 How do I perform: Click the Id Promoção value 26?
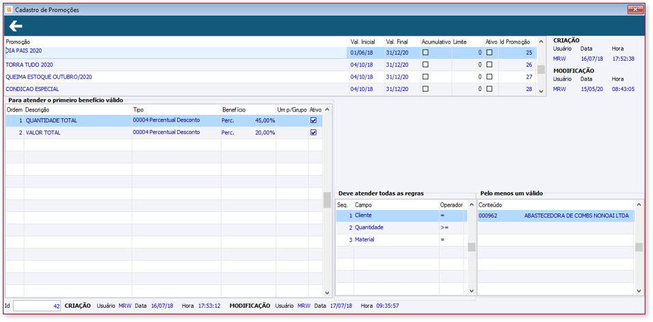pos(529,64)
